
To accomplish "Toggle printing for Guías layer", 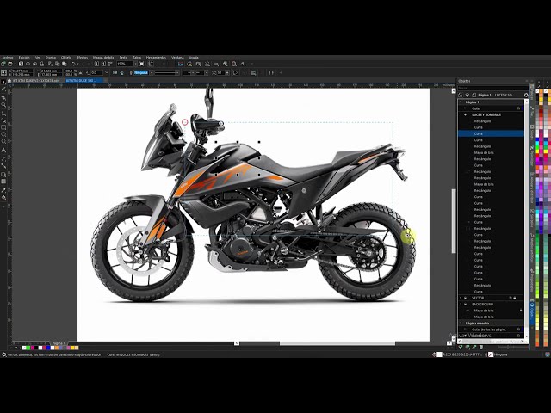I will coord(518,108).
